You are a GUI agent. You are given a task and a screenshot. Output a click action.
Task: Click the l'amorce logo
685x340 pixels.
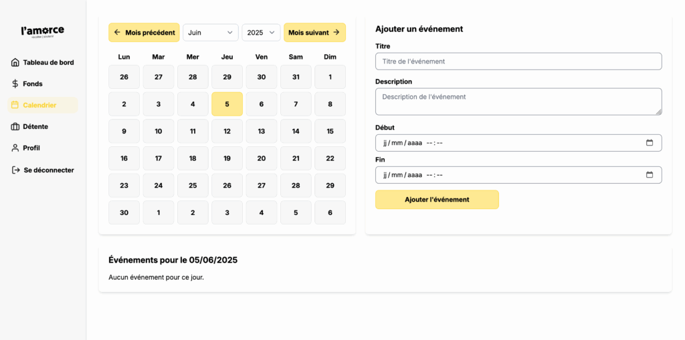pyautogui.click(x=43, y=31)
